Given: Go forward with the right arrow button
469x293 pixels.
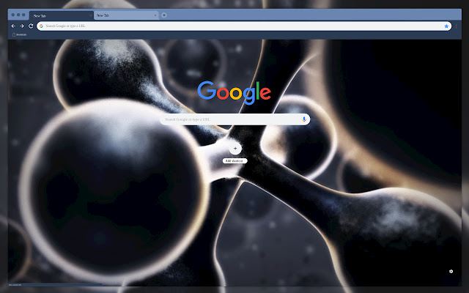Looking at the screenshot, I should 22,26.
